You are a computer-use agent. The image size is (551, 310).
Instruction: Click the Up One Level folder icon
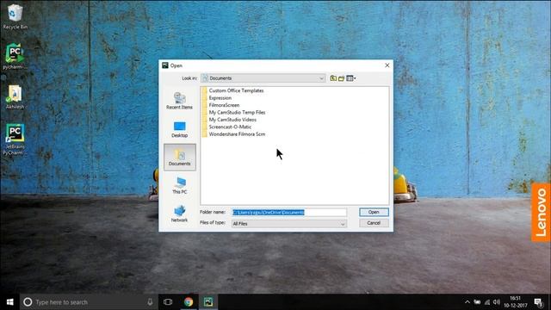pos(333,78)
